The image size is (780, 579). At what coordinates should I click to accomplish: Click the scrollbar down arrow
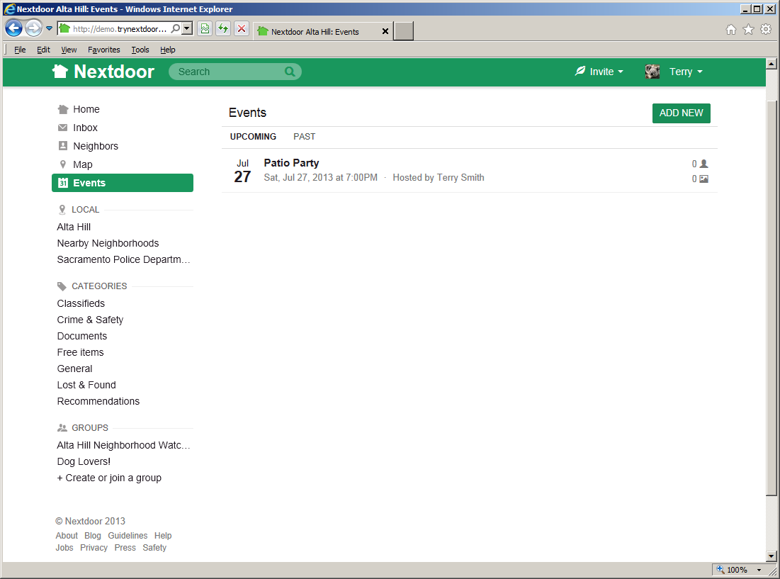point(771,556)
